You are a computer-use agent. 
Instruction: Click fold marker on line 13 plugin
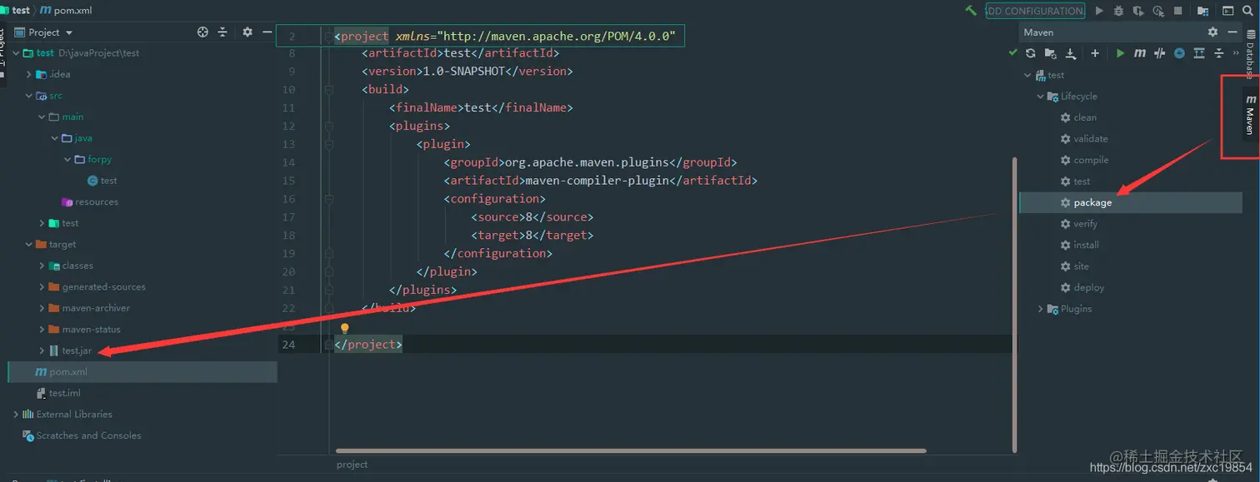[x=328, y=144]
